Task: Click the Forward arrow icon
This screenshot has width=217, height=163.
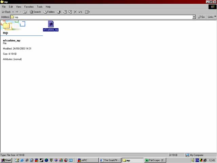Action: coord(17,12)
